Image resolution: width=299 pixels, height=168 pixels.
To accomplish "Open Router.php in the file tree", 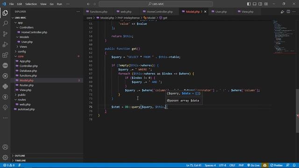I will 27,85.
